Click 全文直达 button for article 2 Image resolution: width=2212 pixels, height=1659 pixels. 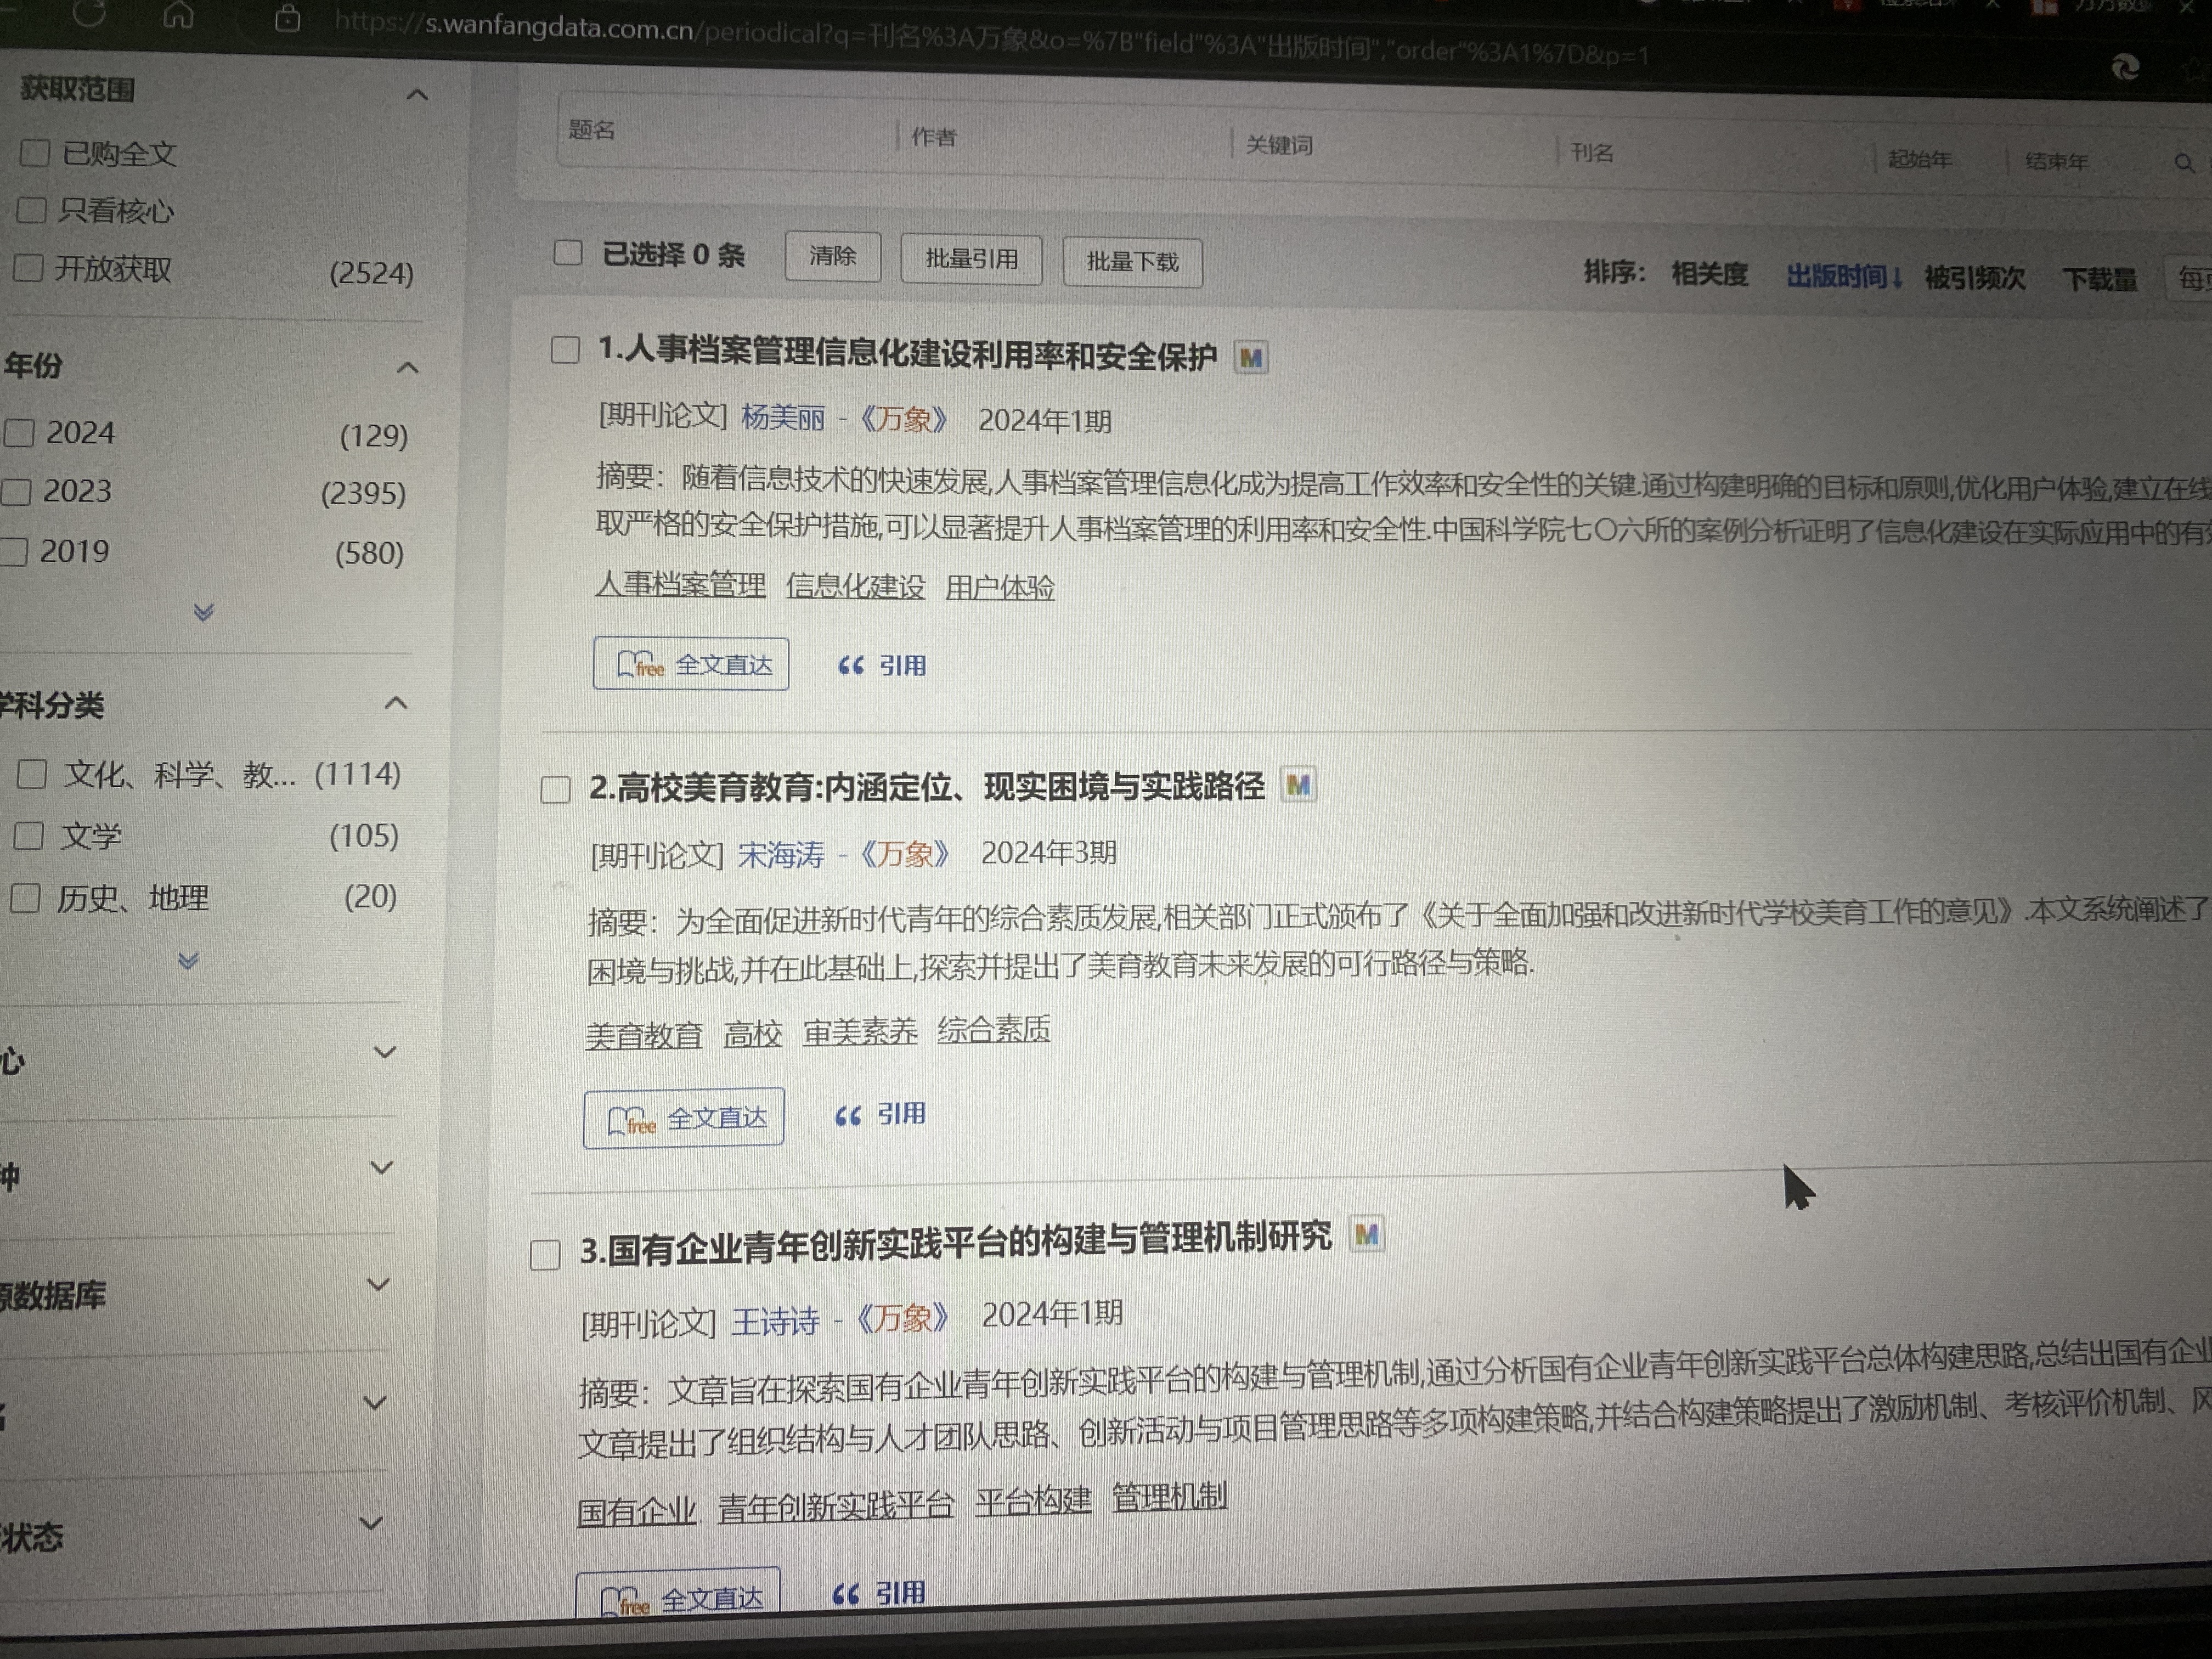click(x=683, y=1117)
